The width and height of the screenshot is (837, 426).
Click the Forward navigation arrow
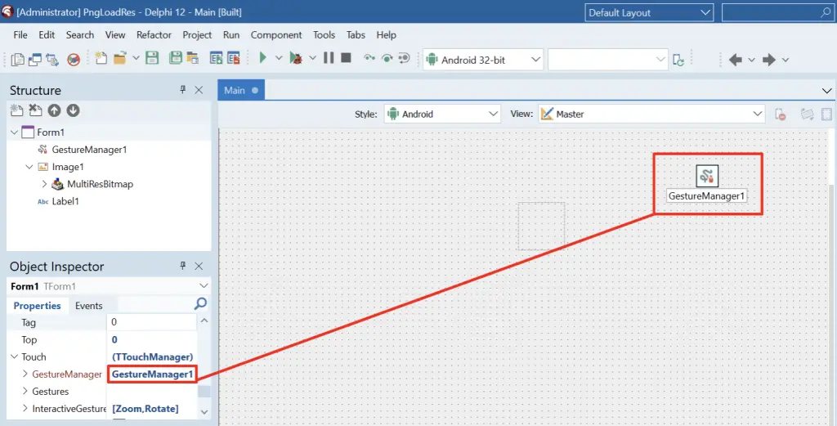point(769,60)
